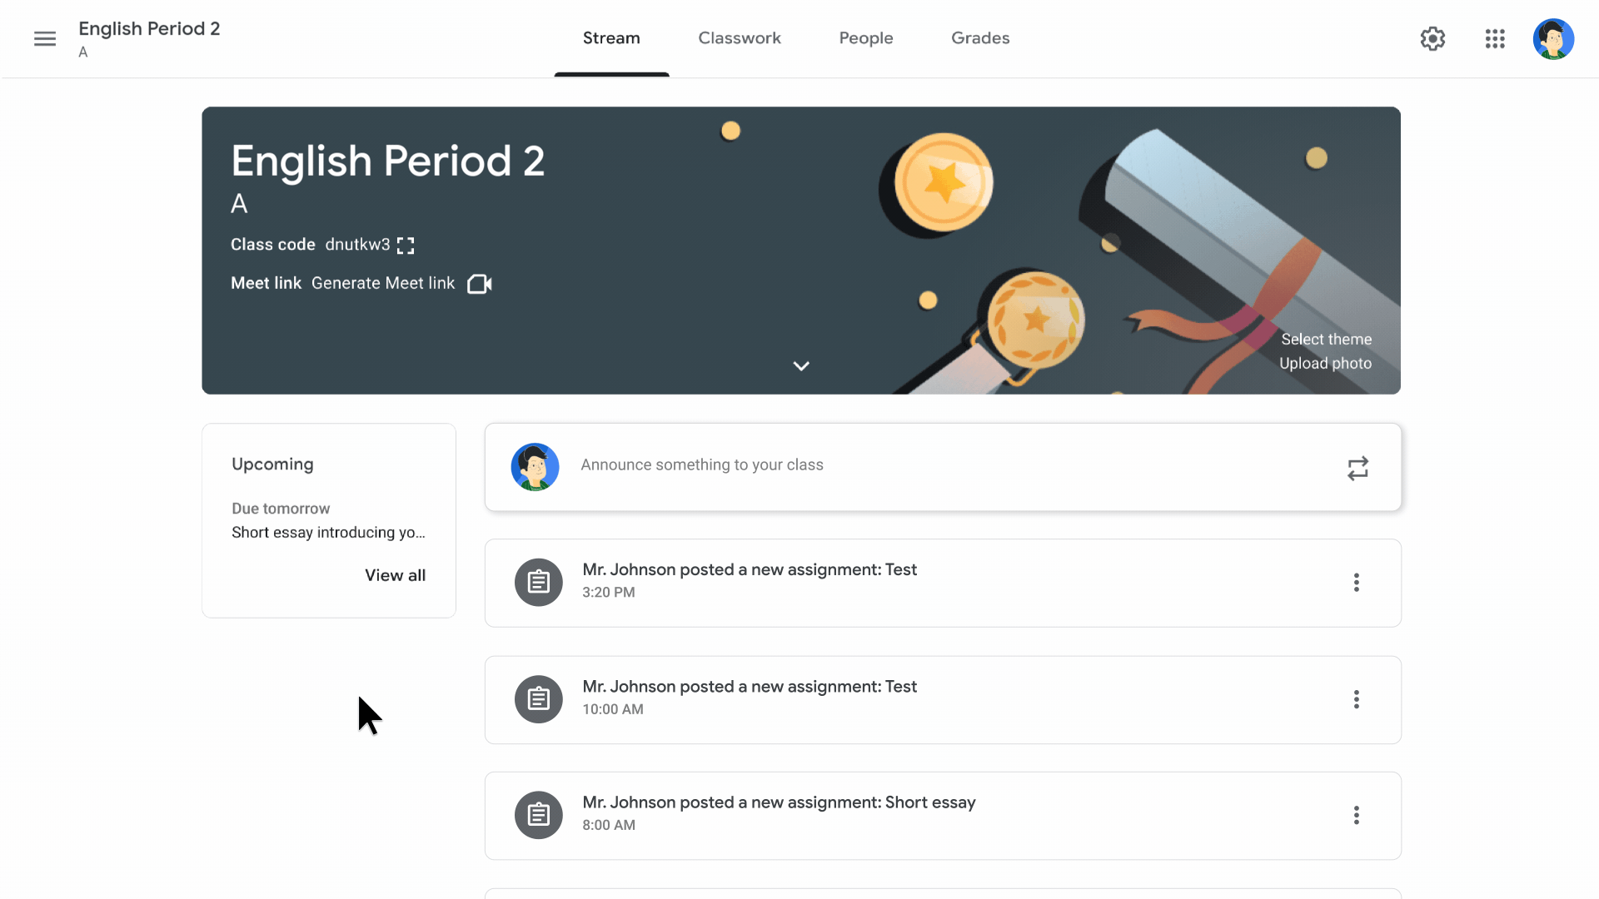This screenshot has width=1599, height=899.
Task: Click the Generate Meet link button
Action: point(382,283)
